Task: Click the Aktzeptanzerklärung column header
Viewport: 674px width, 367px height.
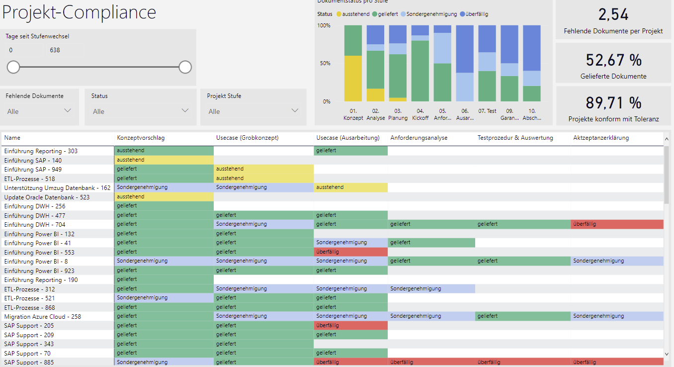Action: click(x=600, y=138)
